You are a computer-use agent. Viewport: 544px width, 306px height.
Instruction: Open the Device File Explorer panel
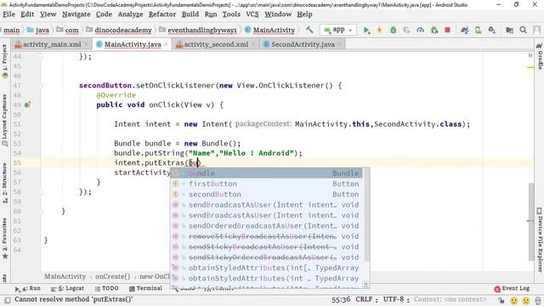click(x=540, y=240)
